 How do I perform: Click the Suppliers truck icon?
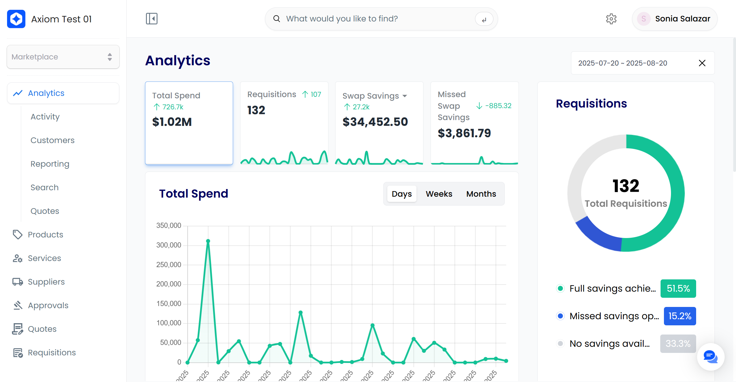[17, 282]
